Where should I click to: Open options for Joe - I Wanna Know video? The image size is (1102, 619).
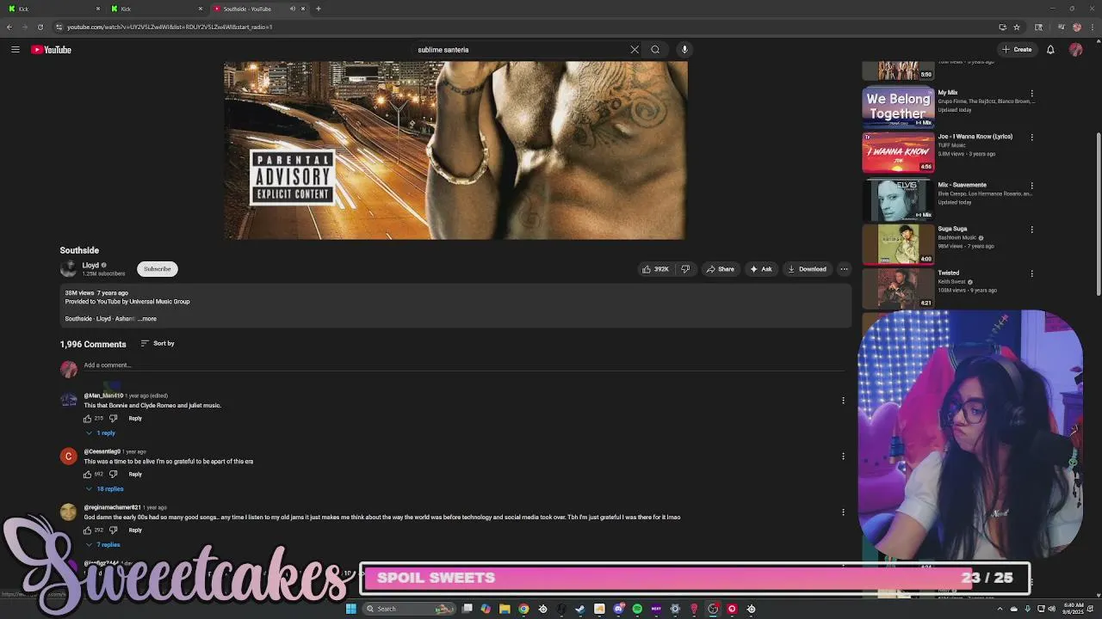click(x=1031, y=138)
